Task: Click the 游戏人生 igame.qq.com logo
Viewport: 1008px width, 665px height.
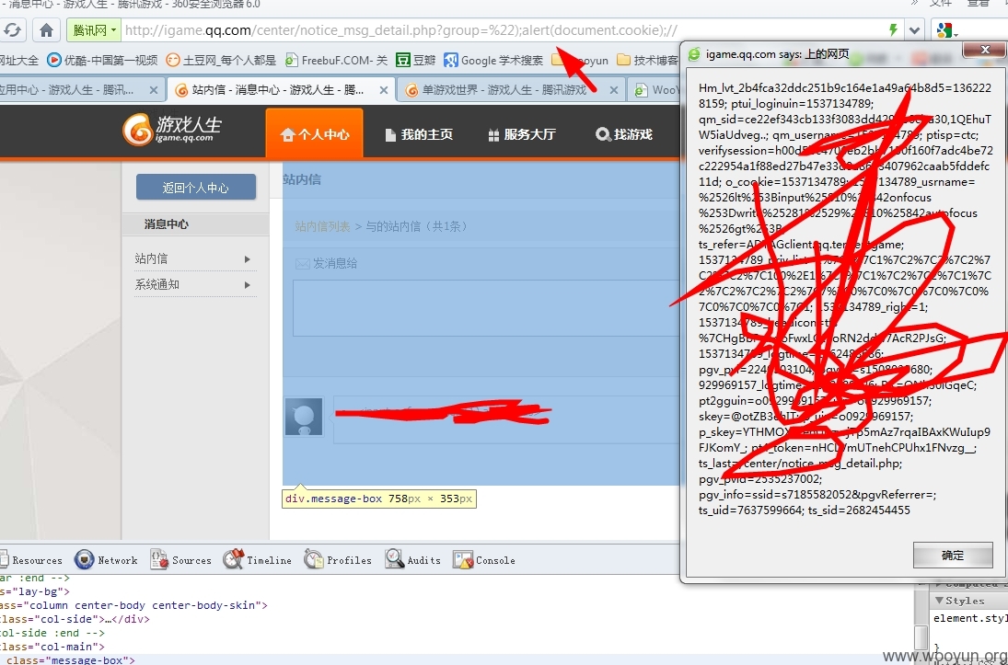Action: tap(172, 130)
